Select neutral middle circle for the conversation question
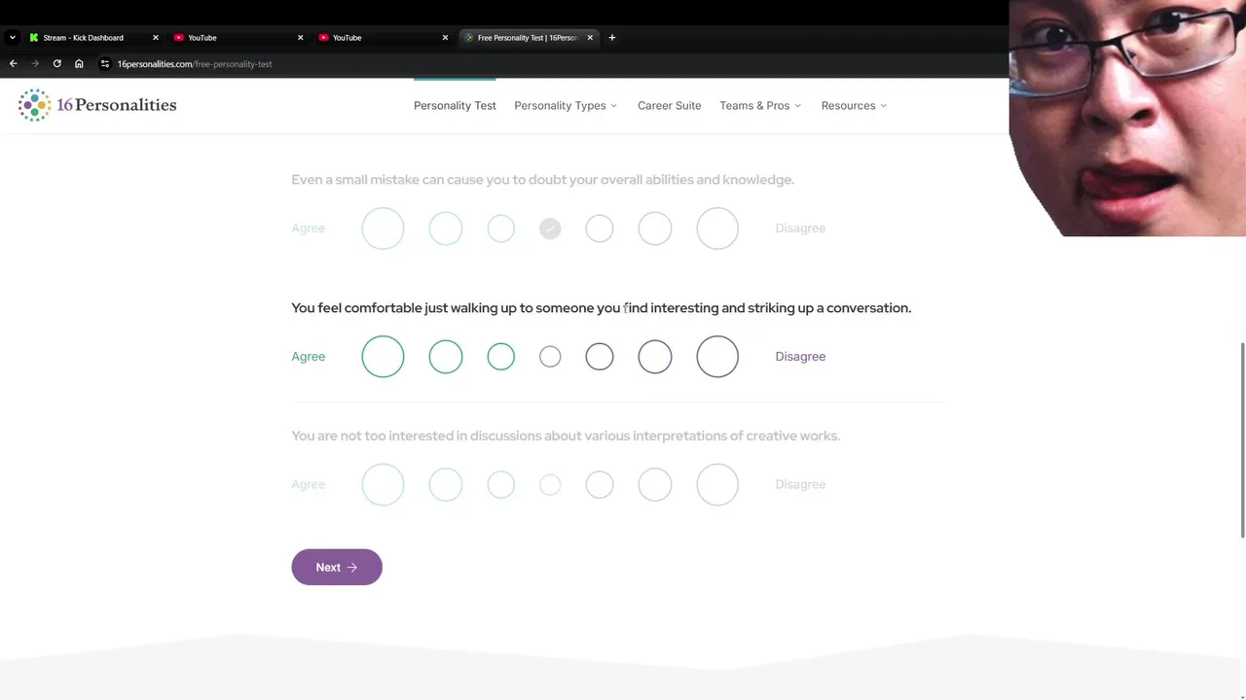 [x=550, y=357]
